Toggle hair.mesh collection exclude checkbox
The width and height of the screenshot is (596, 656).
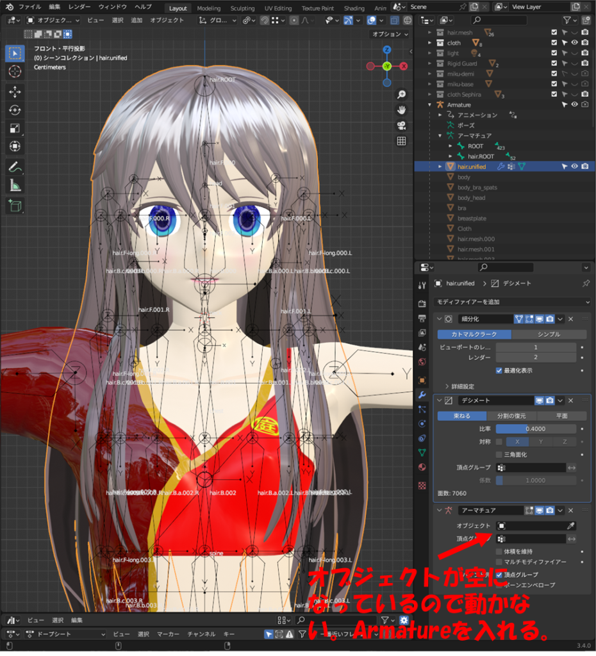pyautogui.click(x=554, y=32)
